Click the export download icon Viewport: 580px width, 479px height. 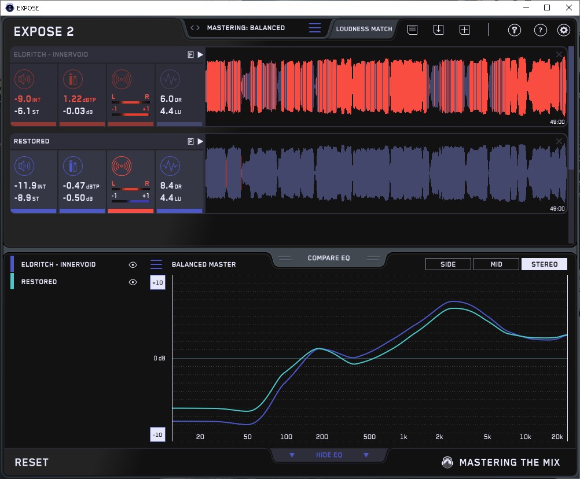click(x=438, y=30)
